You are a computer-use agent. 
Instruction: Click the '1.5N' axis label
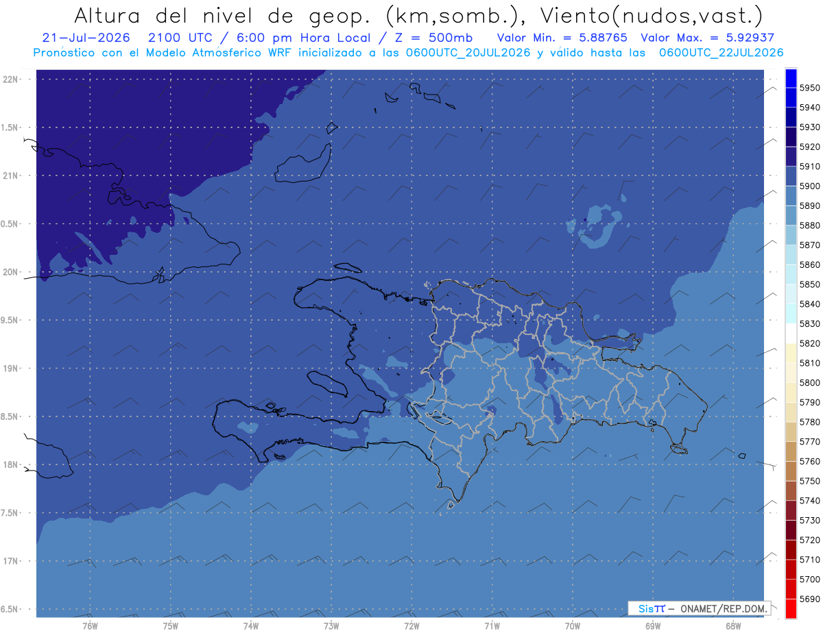point(10,127)
